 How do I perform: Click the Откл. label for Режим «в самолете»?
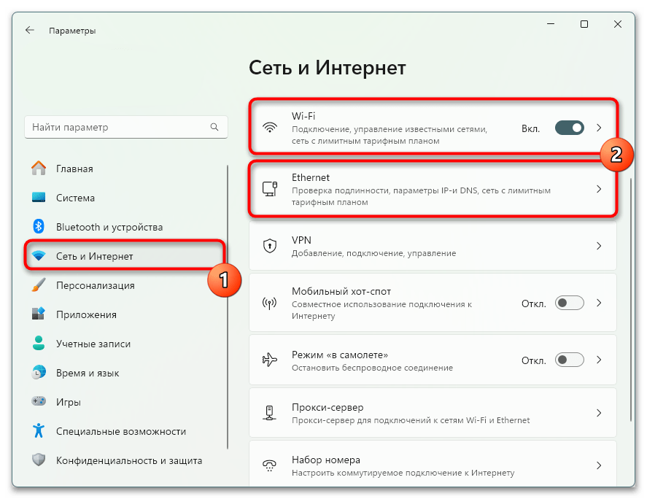pos(533,360)
